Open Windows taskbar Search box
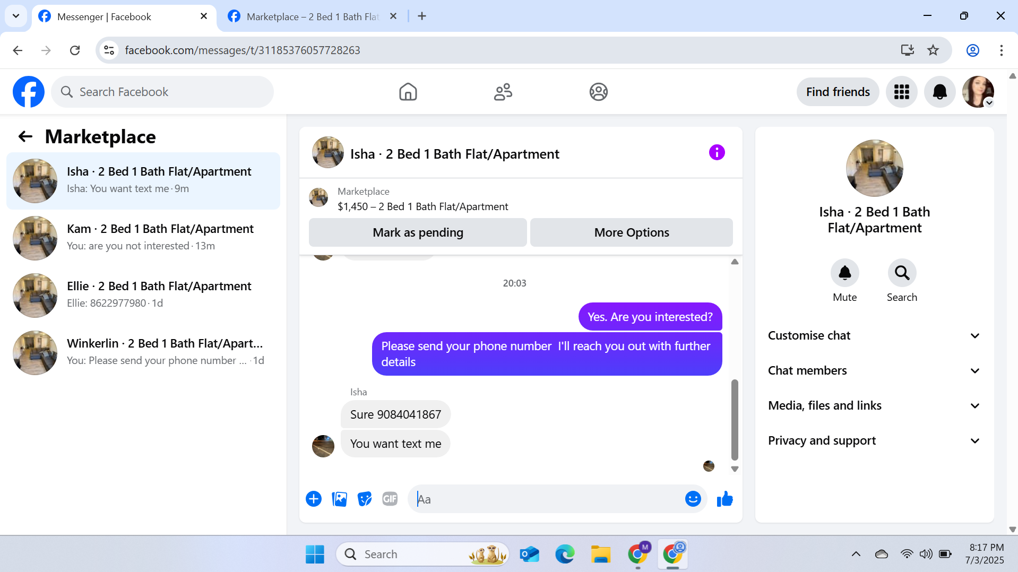This screenshot has width=1018, height=572. click(x=422, y=554)
